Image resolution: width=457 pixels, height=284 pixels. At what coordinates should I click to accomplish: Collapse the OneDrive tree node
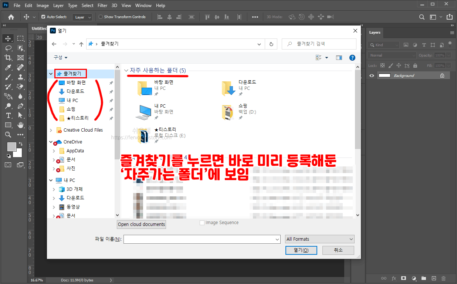tap(51, 142)
